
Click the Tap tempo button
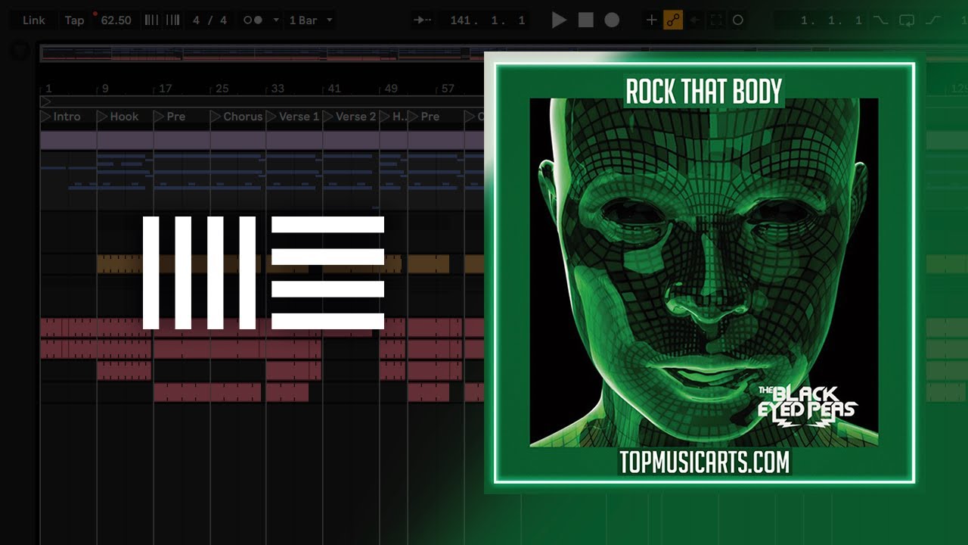point(74,20)
